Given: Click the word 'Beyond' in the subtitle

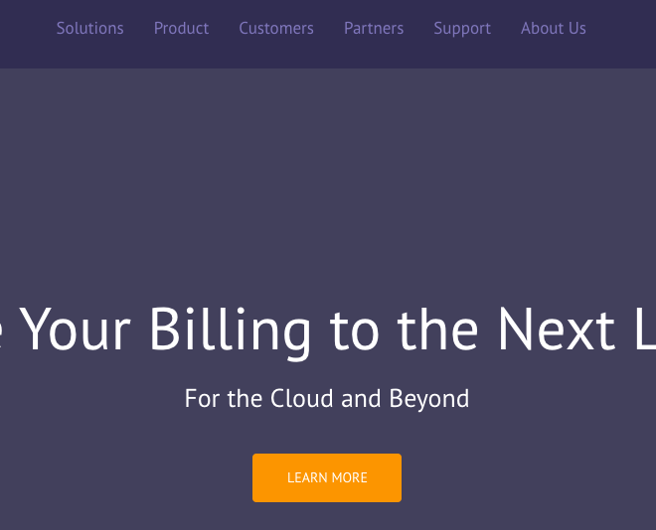Looking at the screenshot, I should [x=428, y=399].
